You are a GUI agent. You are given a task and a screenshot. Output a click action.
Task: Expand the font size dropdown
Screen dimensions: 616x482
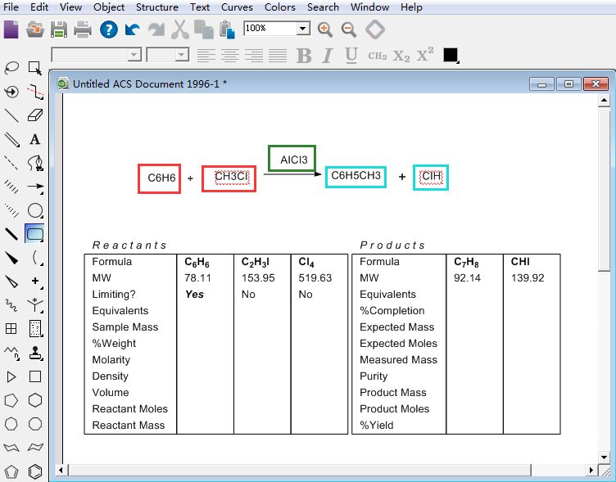point(182,55)
